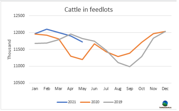Click the orange 2020 legend line swatch

coord(85,102)
